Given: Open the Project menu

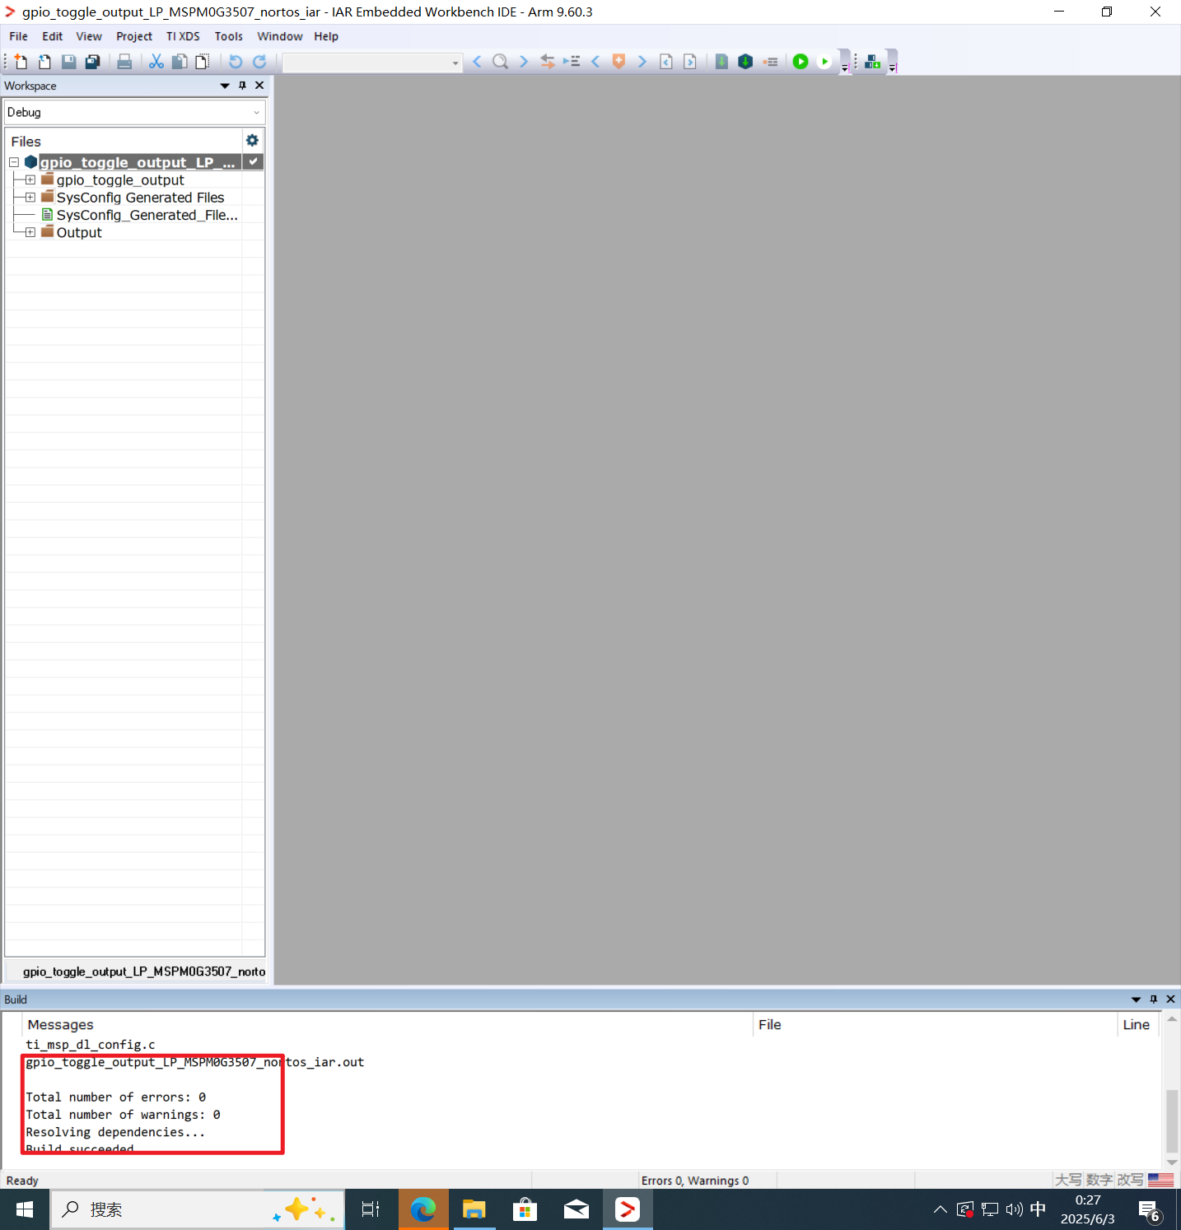Looking at the screenshot, I should click(134, 36).
